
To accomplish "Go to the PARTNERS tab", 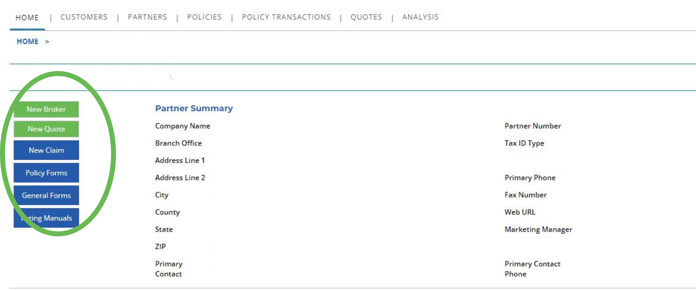I will pyautogui.click(x=147, y=17).
